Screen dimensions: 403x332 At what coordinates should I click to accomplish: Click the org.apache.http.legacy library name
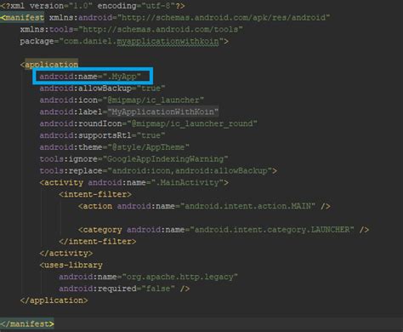click(180, 277)
